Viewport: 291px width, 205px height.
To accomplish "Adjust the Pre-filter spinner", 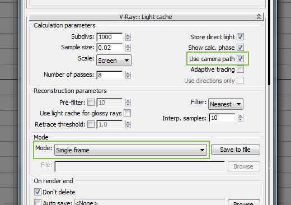I will tap(128, 102).
